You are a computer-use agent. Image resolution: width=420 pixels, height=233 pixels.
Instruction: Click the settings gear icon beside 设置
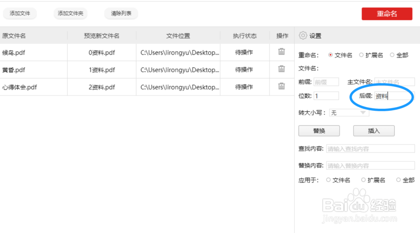303,35
